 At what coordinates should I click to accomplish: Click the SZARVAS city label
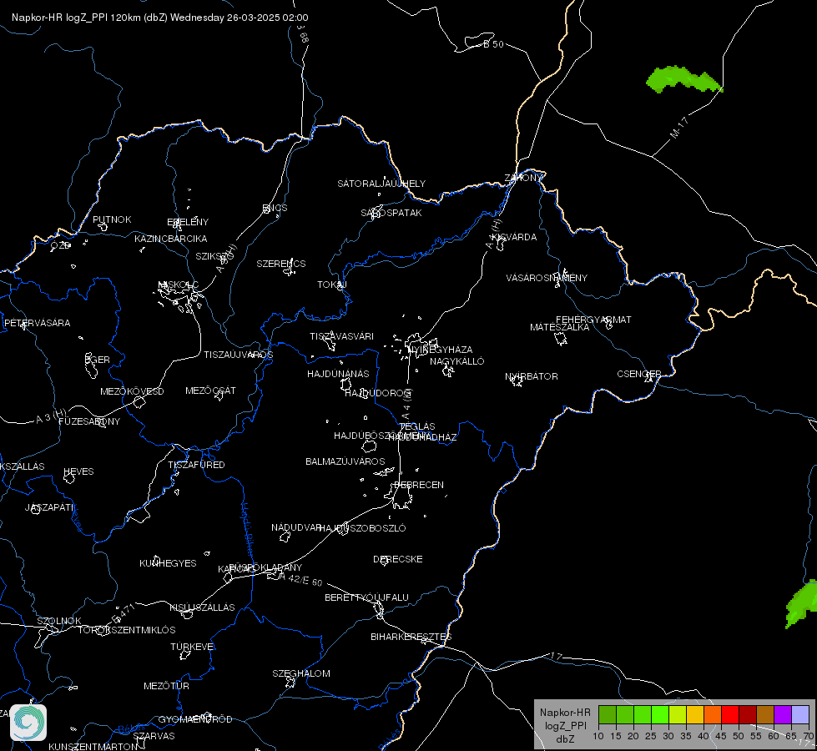154,736
